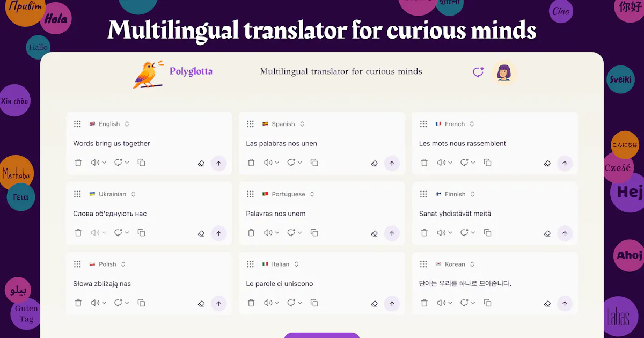Click the sparkle refresh icon in the header
This screenshot has height=338, width=644.
pyautogui.click(x=478, y=72)
